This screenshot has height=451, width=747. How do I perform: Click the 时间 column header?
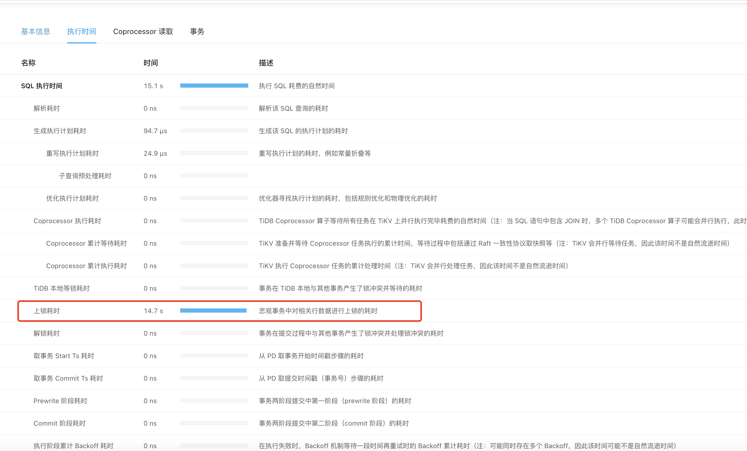[151, 63]
